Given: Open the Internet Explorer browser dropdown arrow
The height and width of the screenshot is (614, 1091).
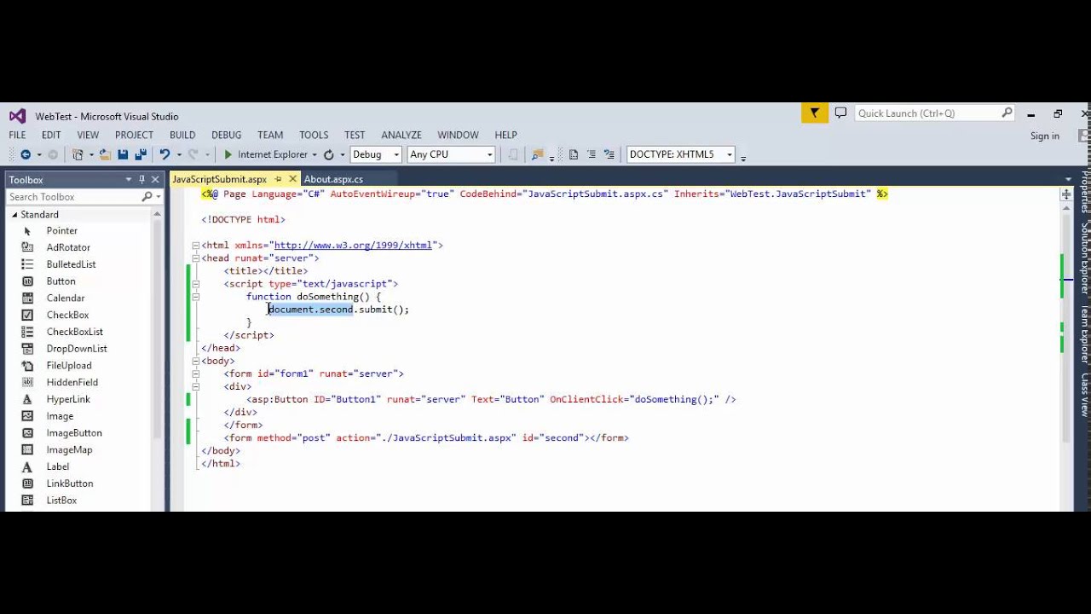Looking at the screenshot, I should (x=315, y=155).
